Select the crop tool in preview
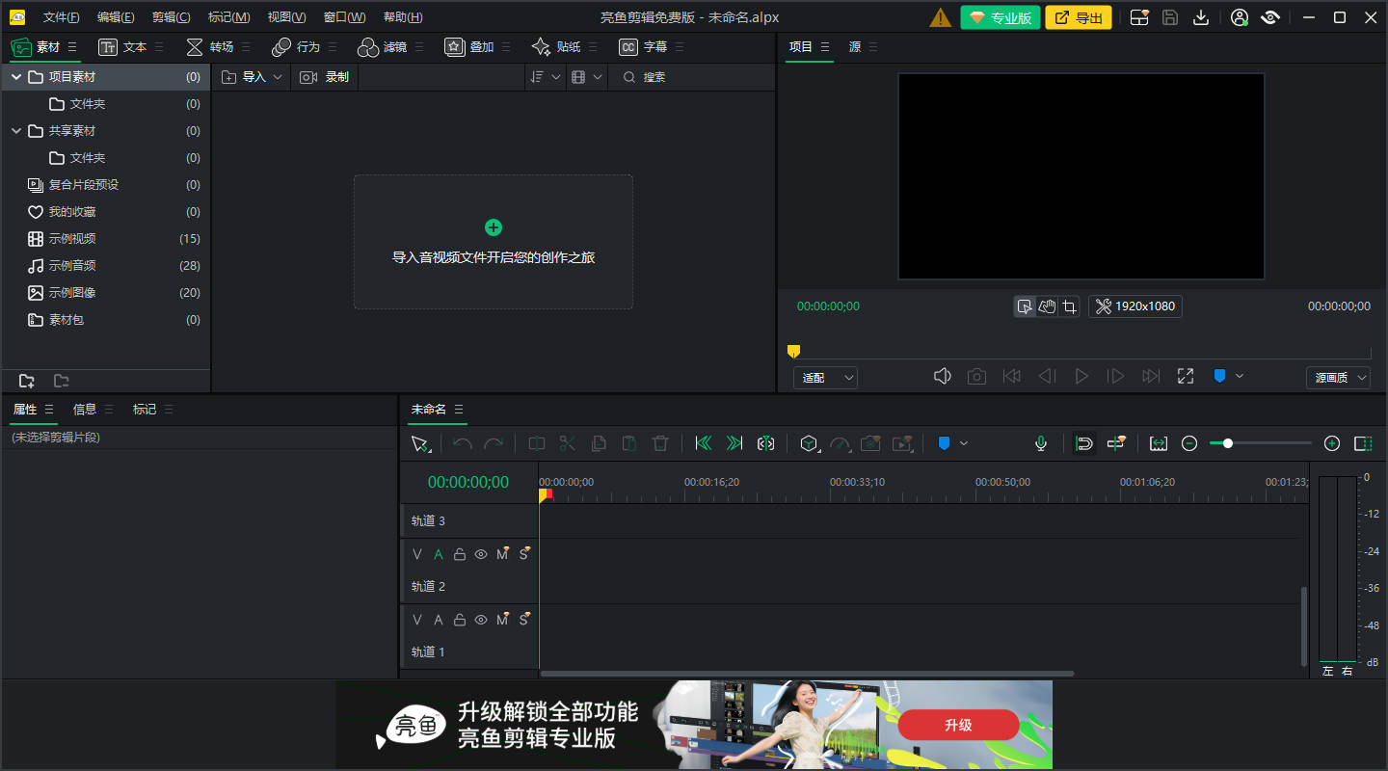Viewport: 1388px width, 771px height. [x=1069, y=306]
